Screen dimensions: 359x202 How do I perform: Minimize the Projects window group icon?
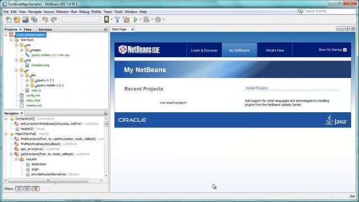105,30
